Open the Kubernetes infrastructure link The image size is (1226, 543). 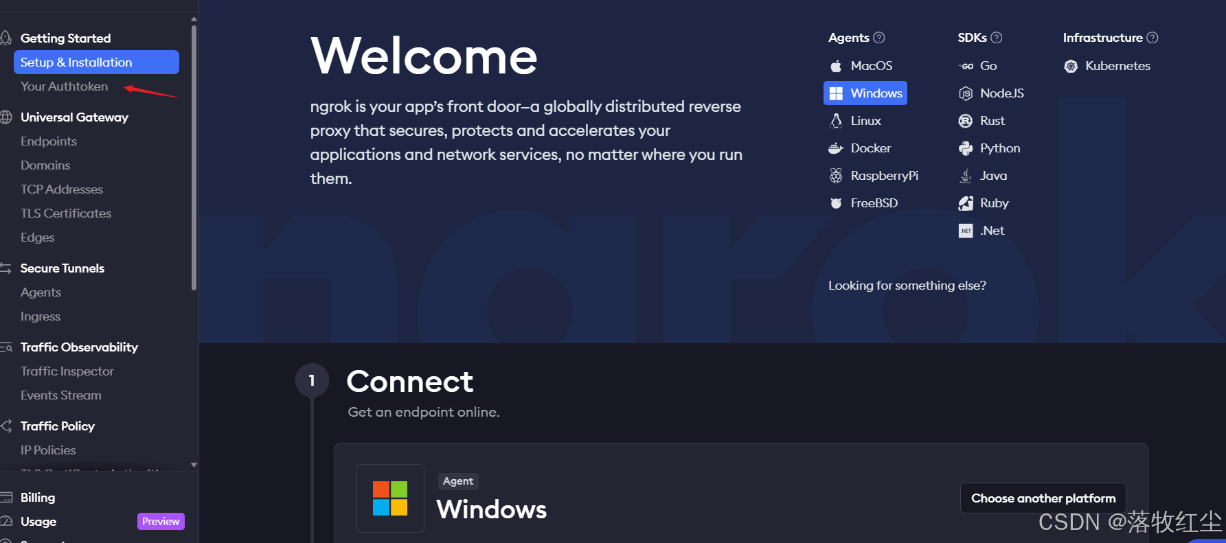coord(1117,66)
